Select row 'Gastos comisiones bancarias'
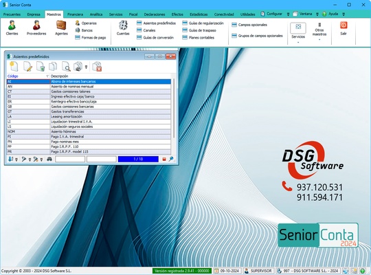The width and height of the screenshot is (371, 275). 89,107
